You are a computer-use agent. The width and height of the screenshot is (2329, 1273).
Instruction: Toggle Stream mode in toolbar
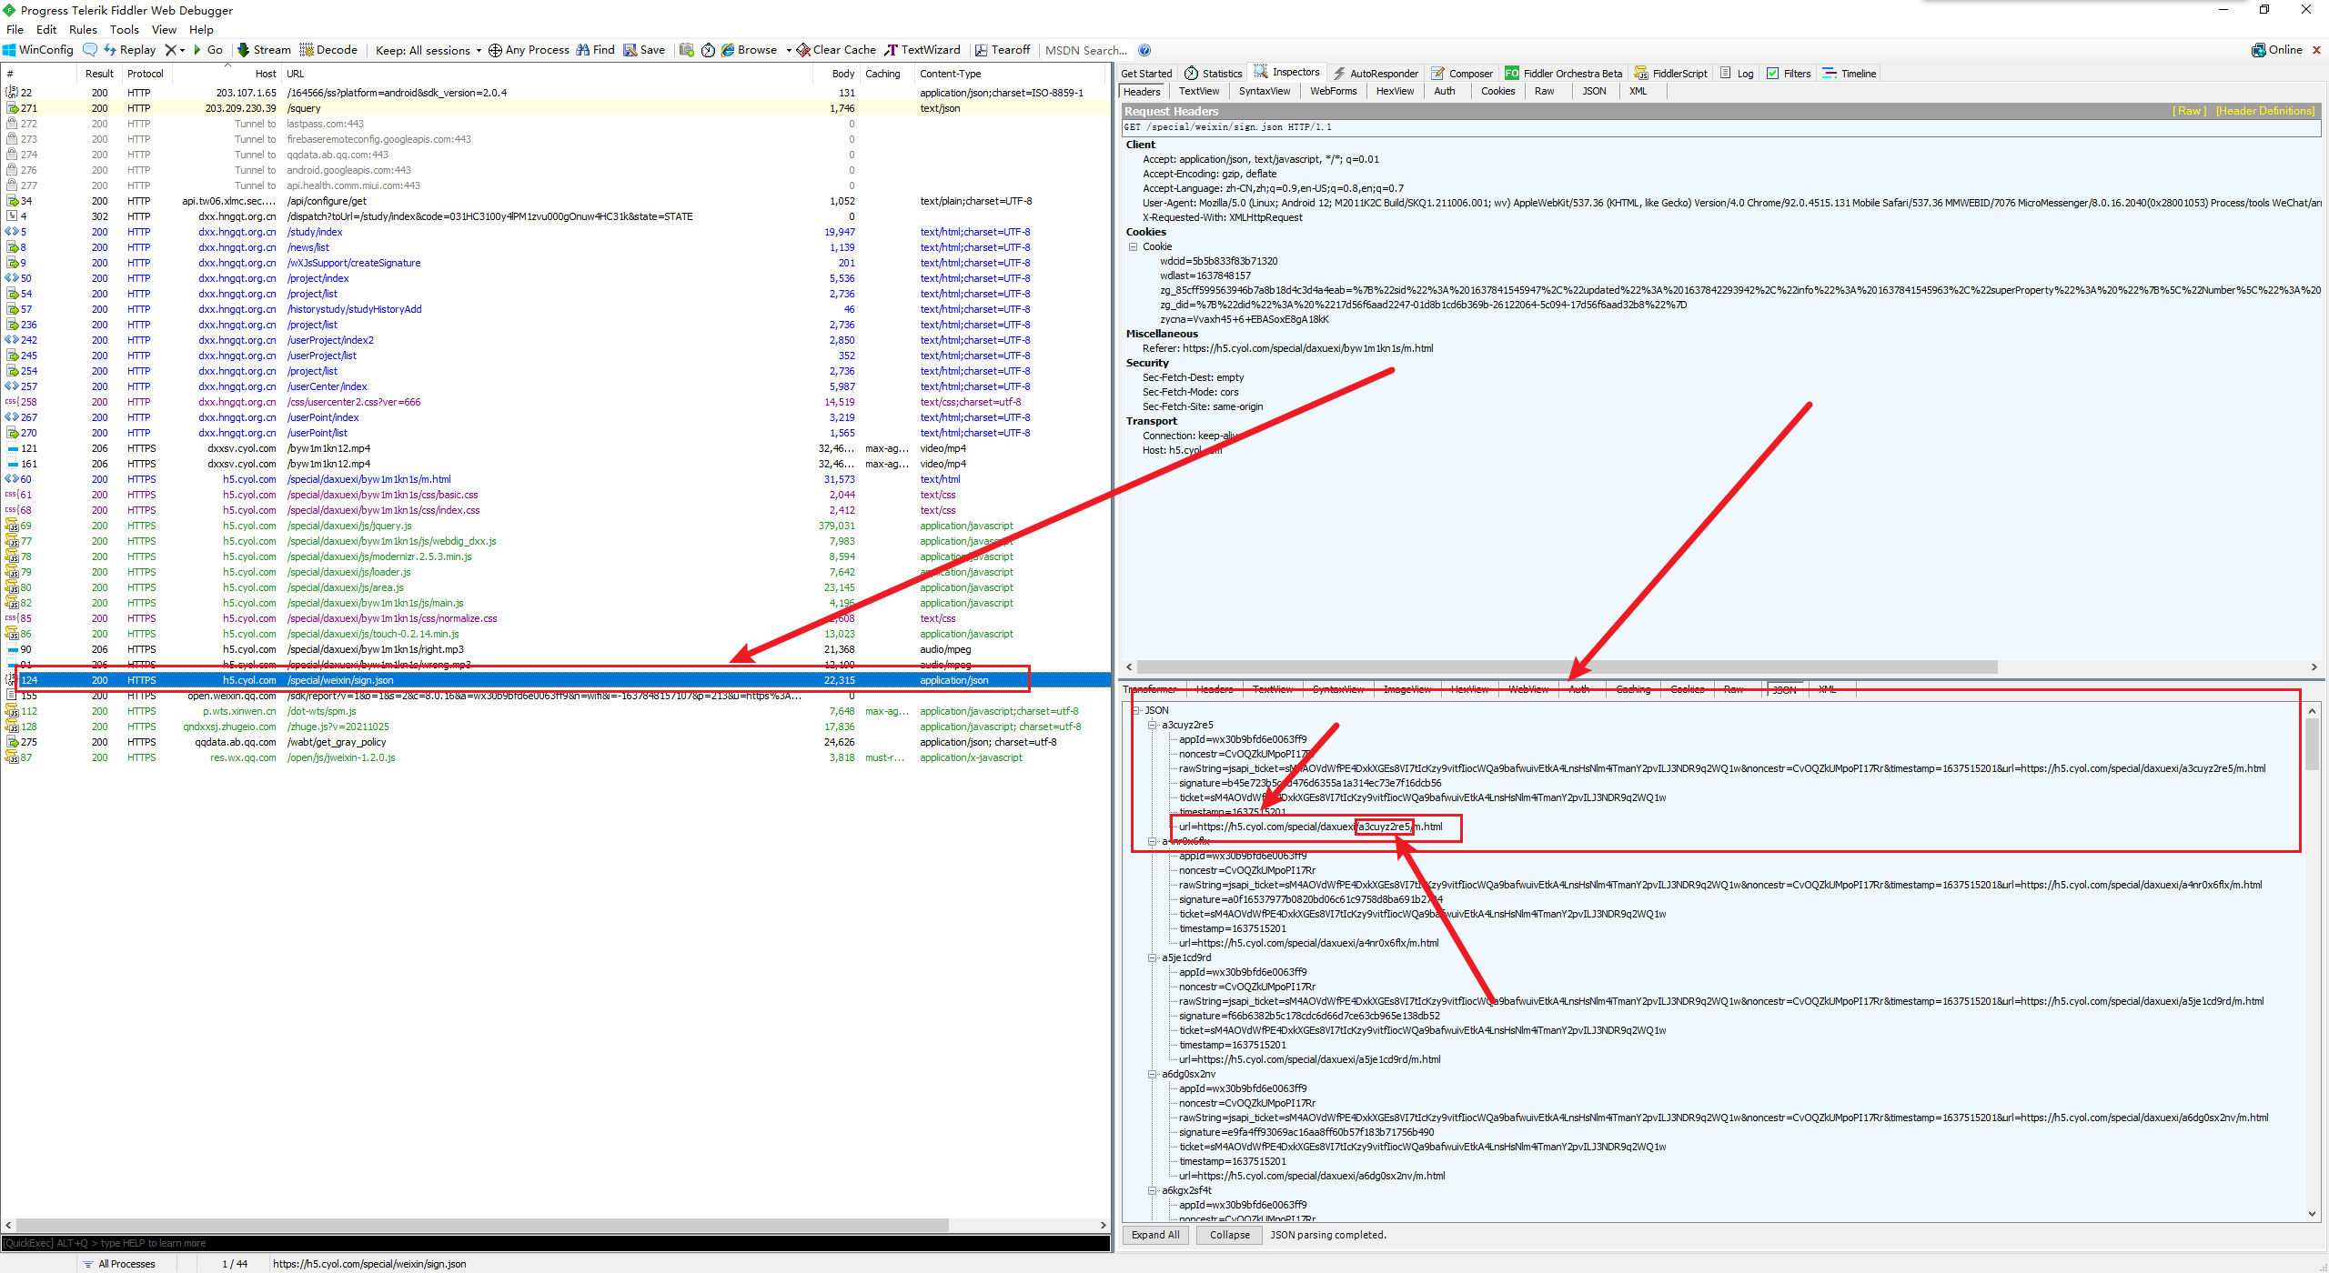coord(264,50)
